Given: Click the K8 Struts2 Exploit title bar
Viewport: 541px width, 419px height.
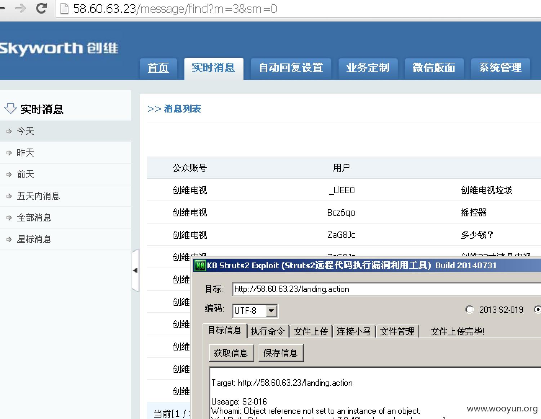Looking at the screenshot, I should click(367, 265).
